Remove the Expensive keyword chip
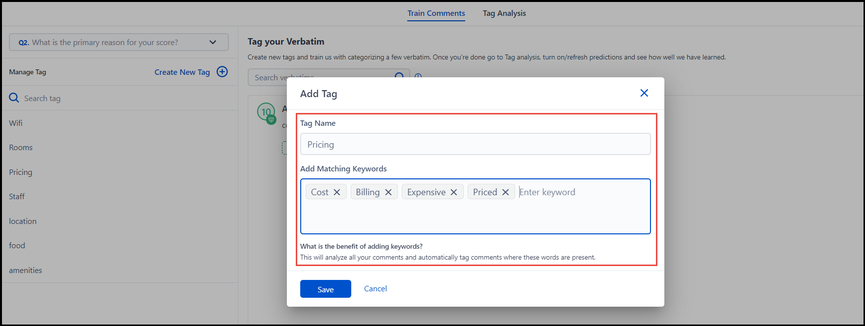The width and height of the screenshot is (865, 326). pyautogui.click(x=454, y=192)
